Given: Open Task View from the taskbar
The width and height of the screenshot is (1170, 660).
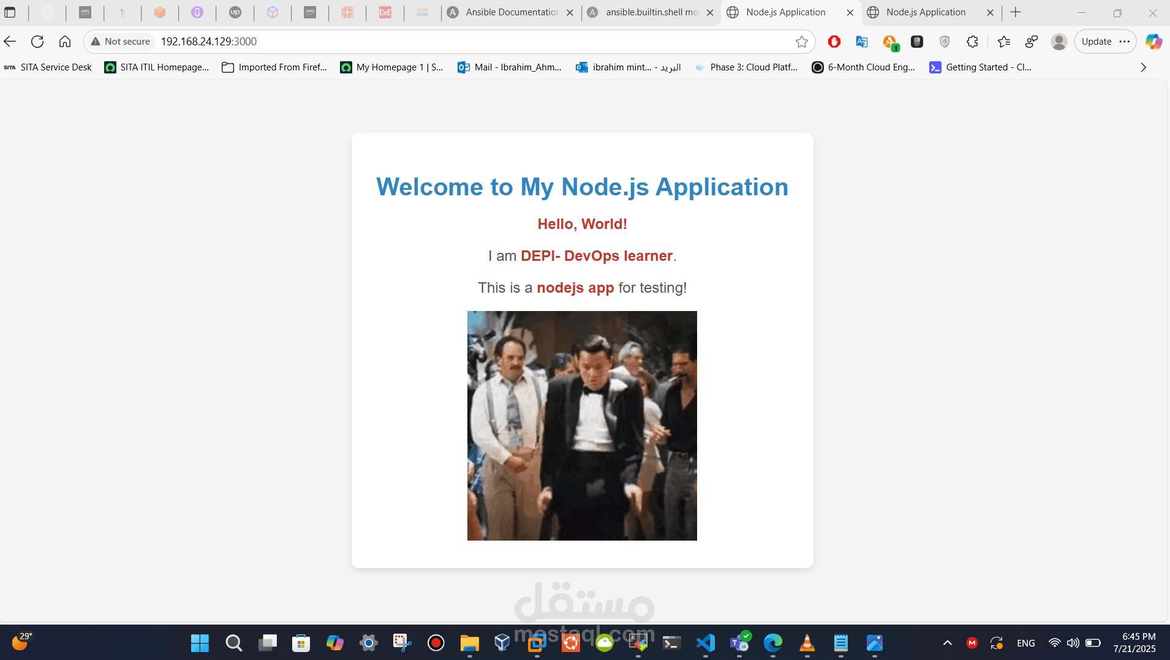Looking at the screenshot, I should coord(267,643).
